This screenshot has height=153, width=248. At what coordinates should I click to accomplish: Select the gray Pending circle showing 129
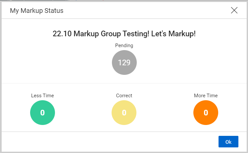[x=124, y=62]
